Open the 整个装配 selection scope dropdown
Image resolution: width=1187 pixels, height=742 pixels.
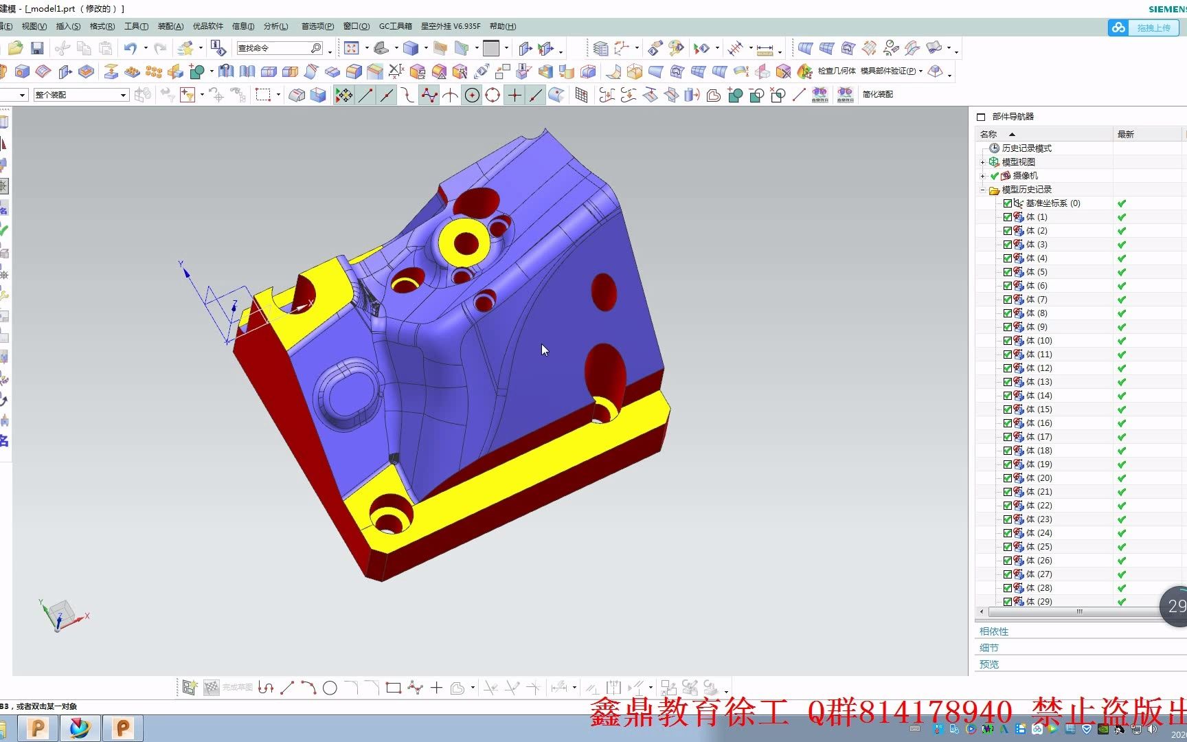[81, 95]
